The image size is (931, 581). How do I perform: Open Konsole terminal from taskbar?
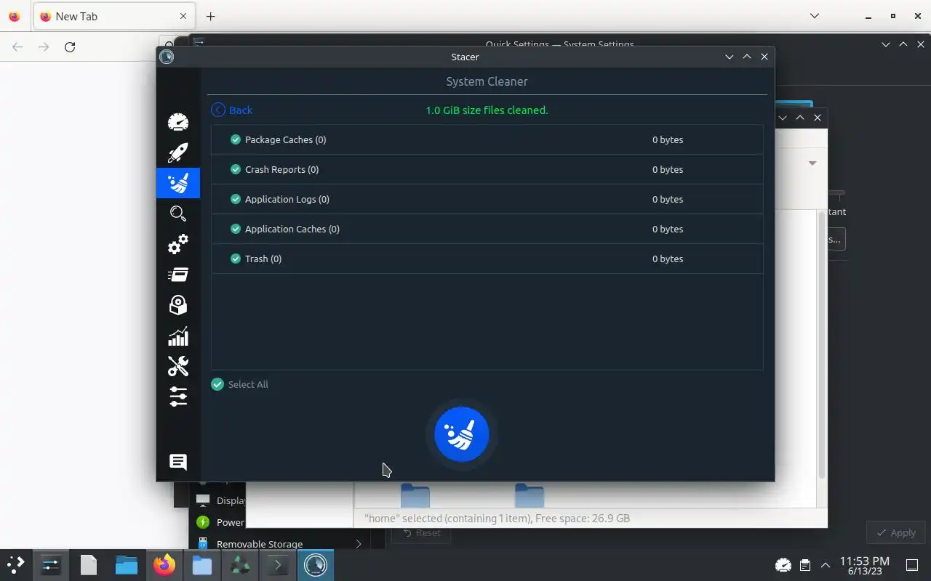tap(278, 564)
